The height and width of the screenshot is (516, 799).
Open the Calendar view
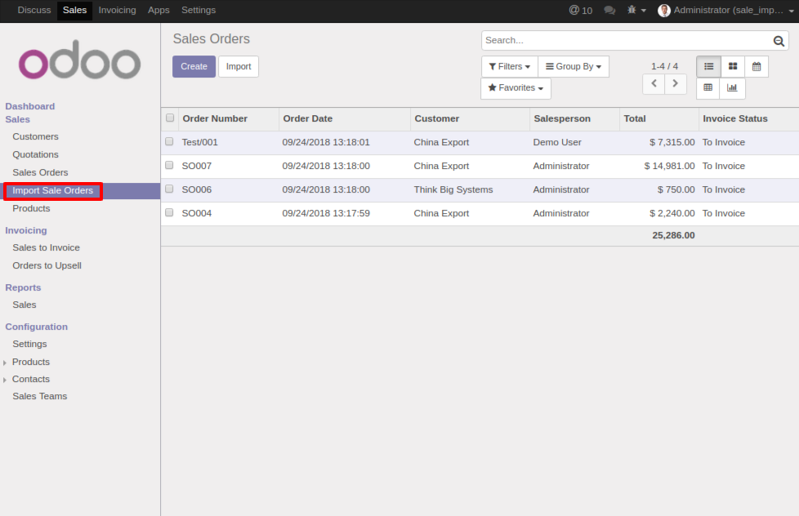point(757,66)
